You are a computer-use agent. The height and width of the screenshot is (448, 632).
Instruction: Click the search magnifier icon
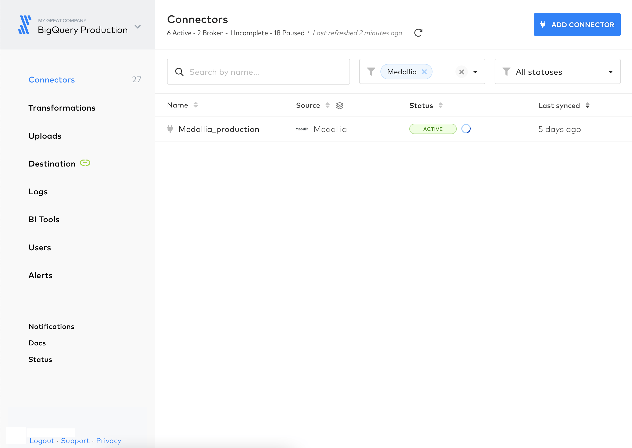click(179, 72)
